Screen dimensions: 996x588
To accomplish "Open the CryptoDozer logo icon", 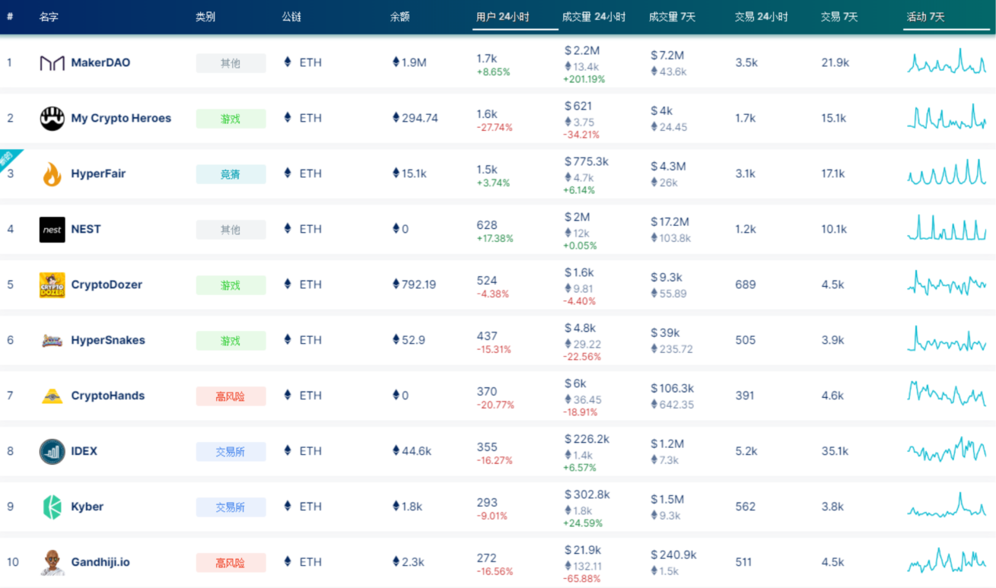I will [52, 285].
